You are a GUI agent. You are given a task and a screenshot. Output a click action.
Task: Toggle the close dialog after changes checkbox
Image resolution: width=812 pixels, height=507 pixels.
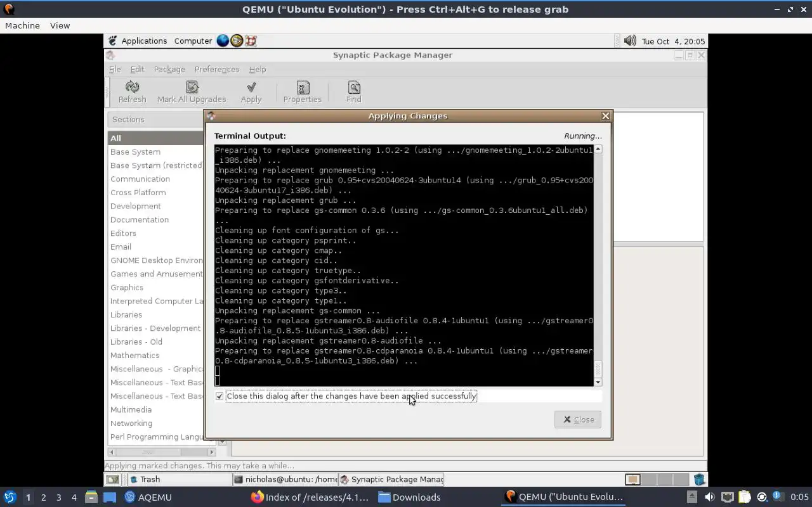219,396
